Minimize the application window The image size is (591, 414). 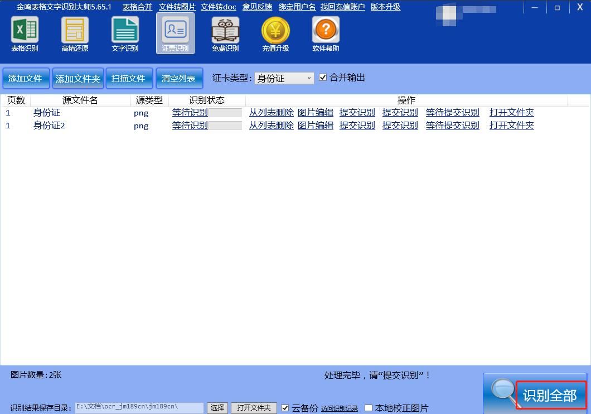click(x=535, y=7)
